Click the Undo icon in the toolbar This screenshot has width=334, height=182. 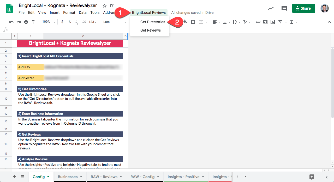click(11, 22)
